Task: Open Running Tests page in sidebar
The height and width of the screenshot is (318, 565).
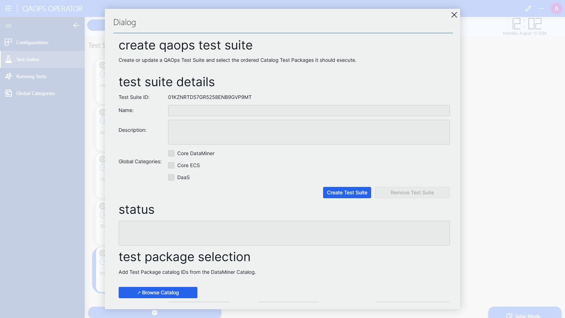Action: coord(42,76)
